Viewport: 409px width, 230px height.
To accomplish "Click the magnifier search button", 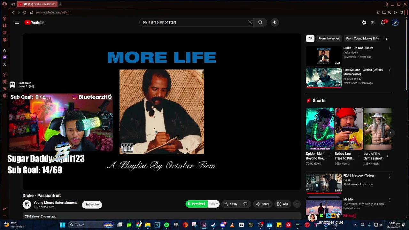I will pyautogui.click(x=260, y=22).
